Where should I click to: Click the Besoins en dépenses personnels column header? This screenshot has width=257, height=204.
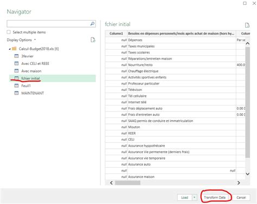click(182, 34)
